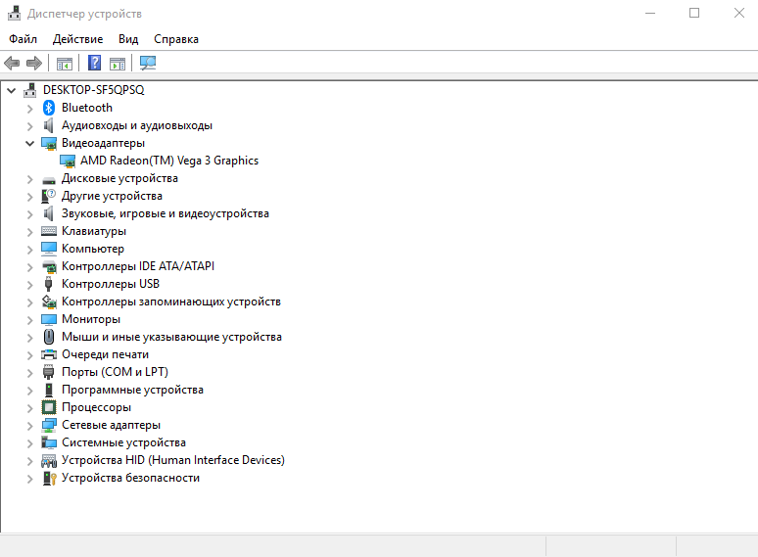Click the Очереди печати printer icon
This screenshot has height=557, width=758.
[49, 354]
